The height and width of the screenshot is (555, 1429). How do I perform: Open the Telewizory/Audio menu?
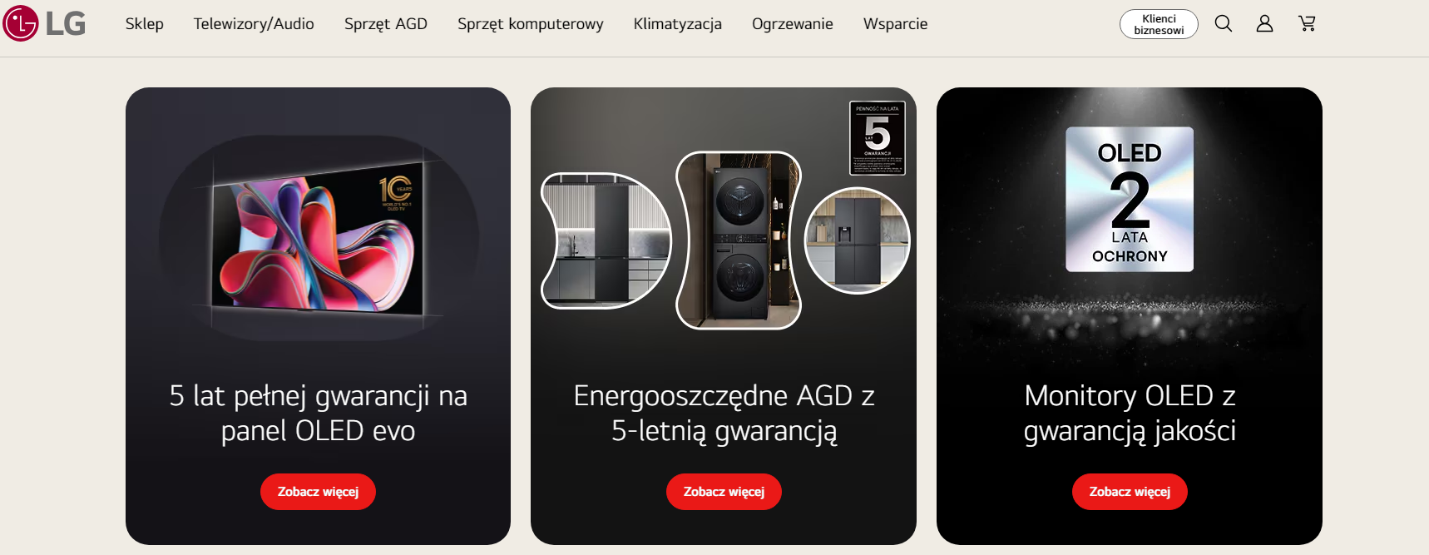[254, 24]
